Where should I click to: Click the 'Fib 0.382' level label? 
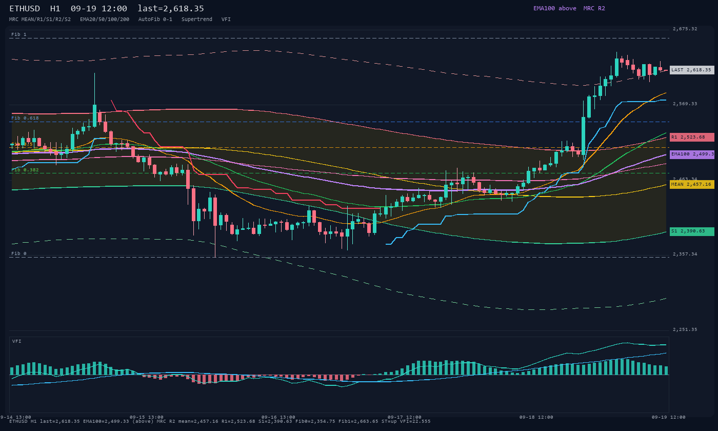click(25, 170)
